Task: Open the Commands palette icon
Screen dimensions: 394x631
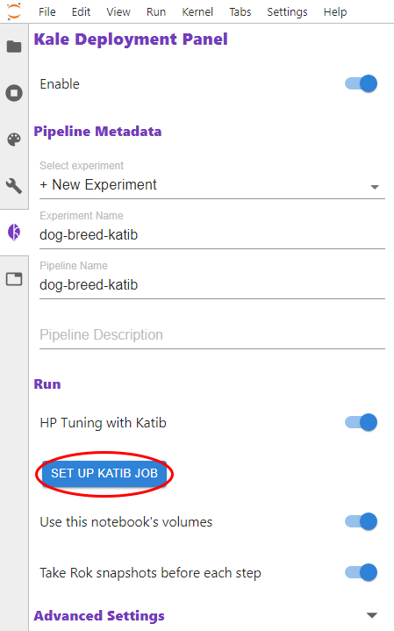Action: pyautogui.click(x=14, y=140)
